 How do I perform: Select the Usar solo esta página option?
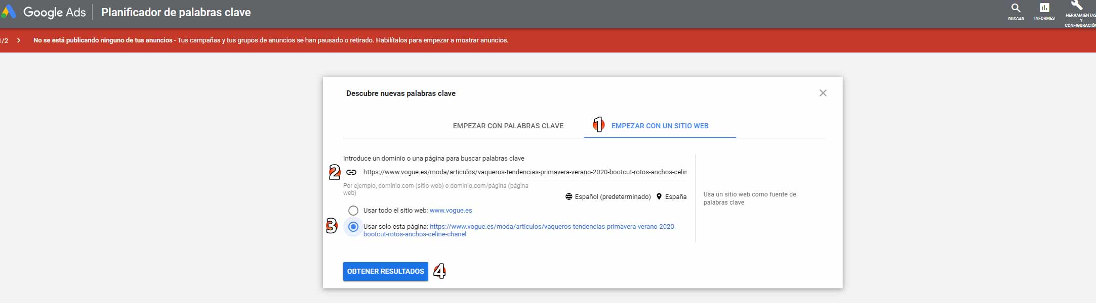(x=353, y=227)
